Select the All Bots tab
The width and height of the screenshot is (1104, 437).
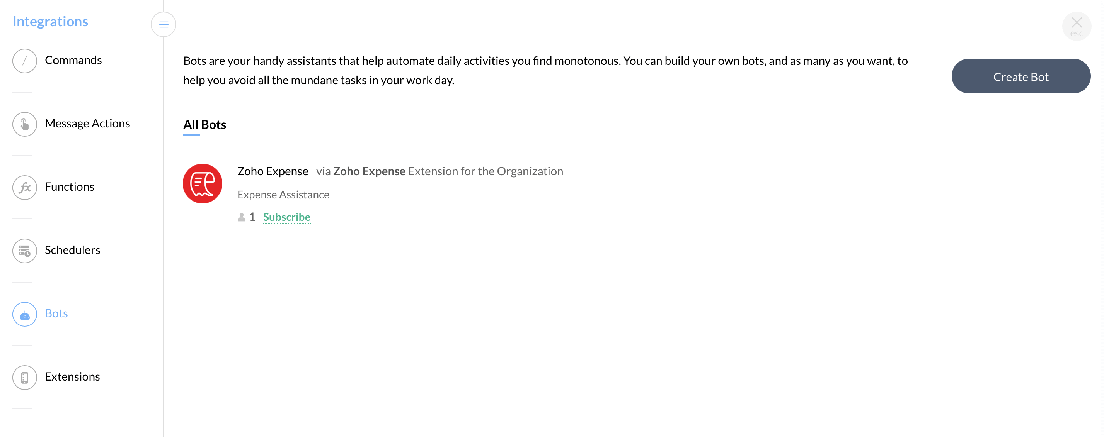[x=204, y=124]
